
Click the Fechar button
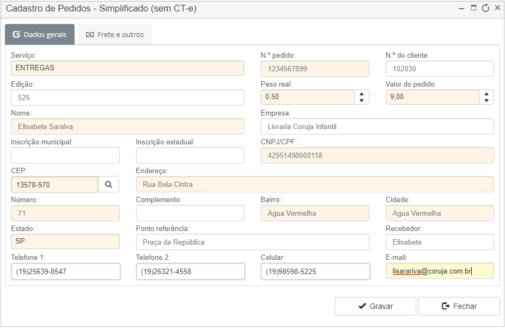pyautogui.click(x=459, y=306)
